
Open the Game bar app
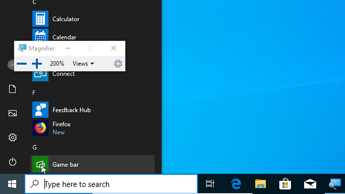(92, 164)
